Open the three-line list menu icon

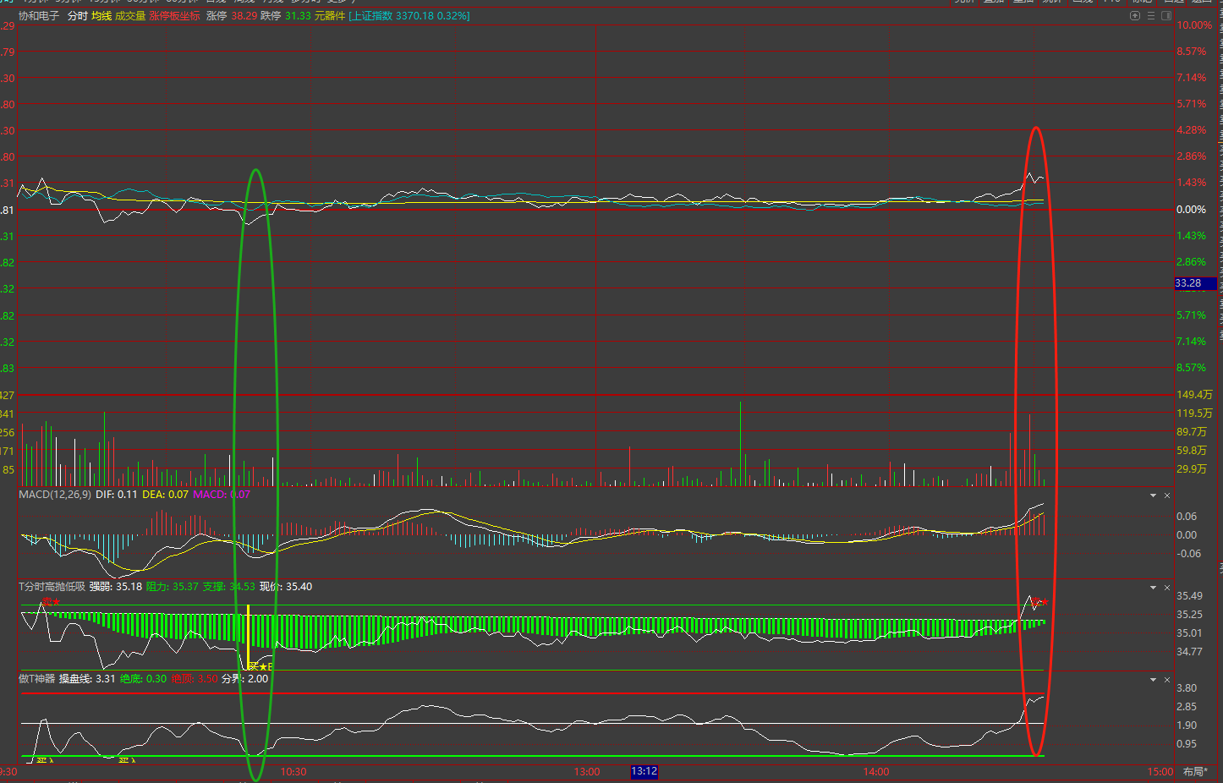(x=1151, y=16)
